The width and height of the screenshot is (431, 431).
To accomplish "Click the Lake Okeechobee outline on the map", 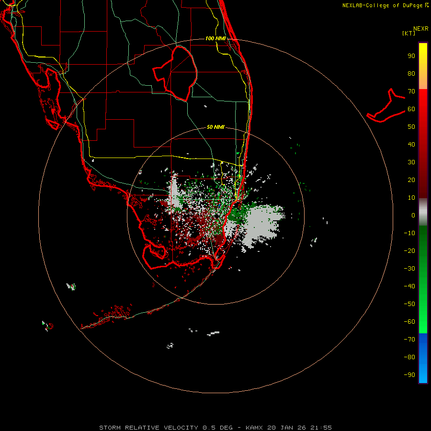I will click(x=176, y=73).
